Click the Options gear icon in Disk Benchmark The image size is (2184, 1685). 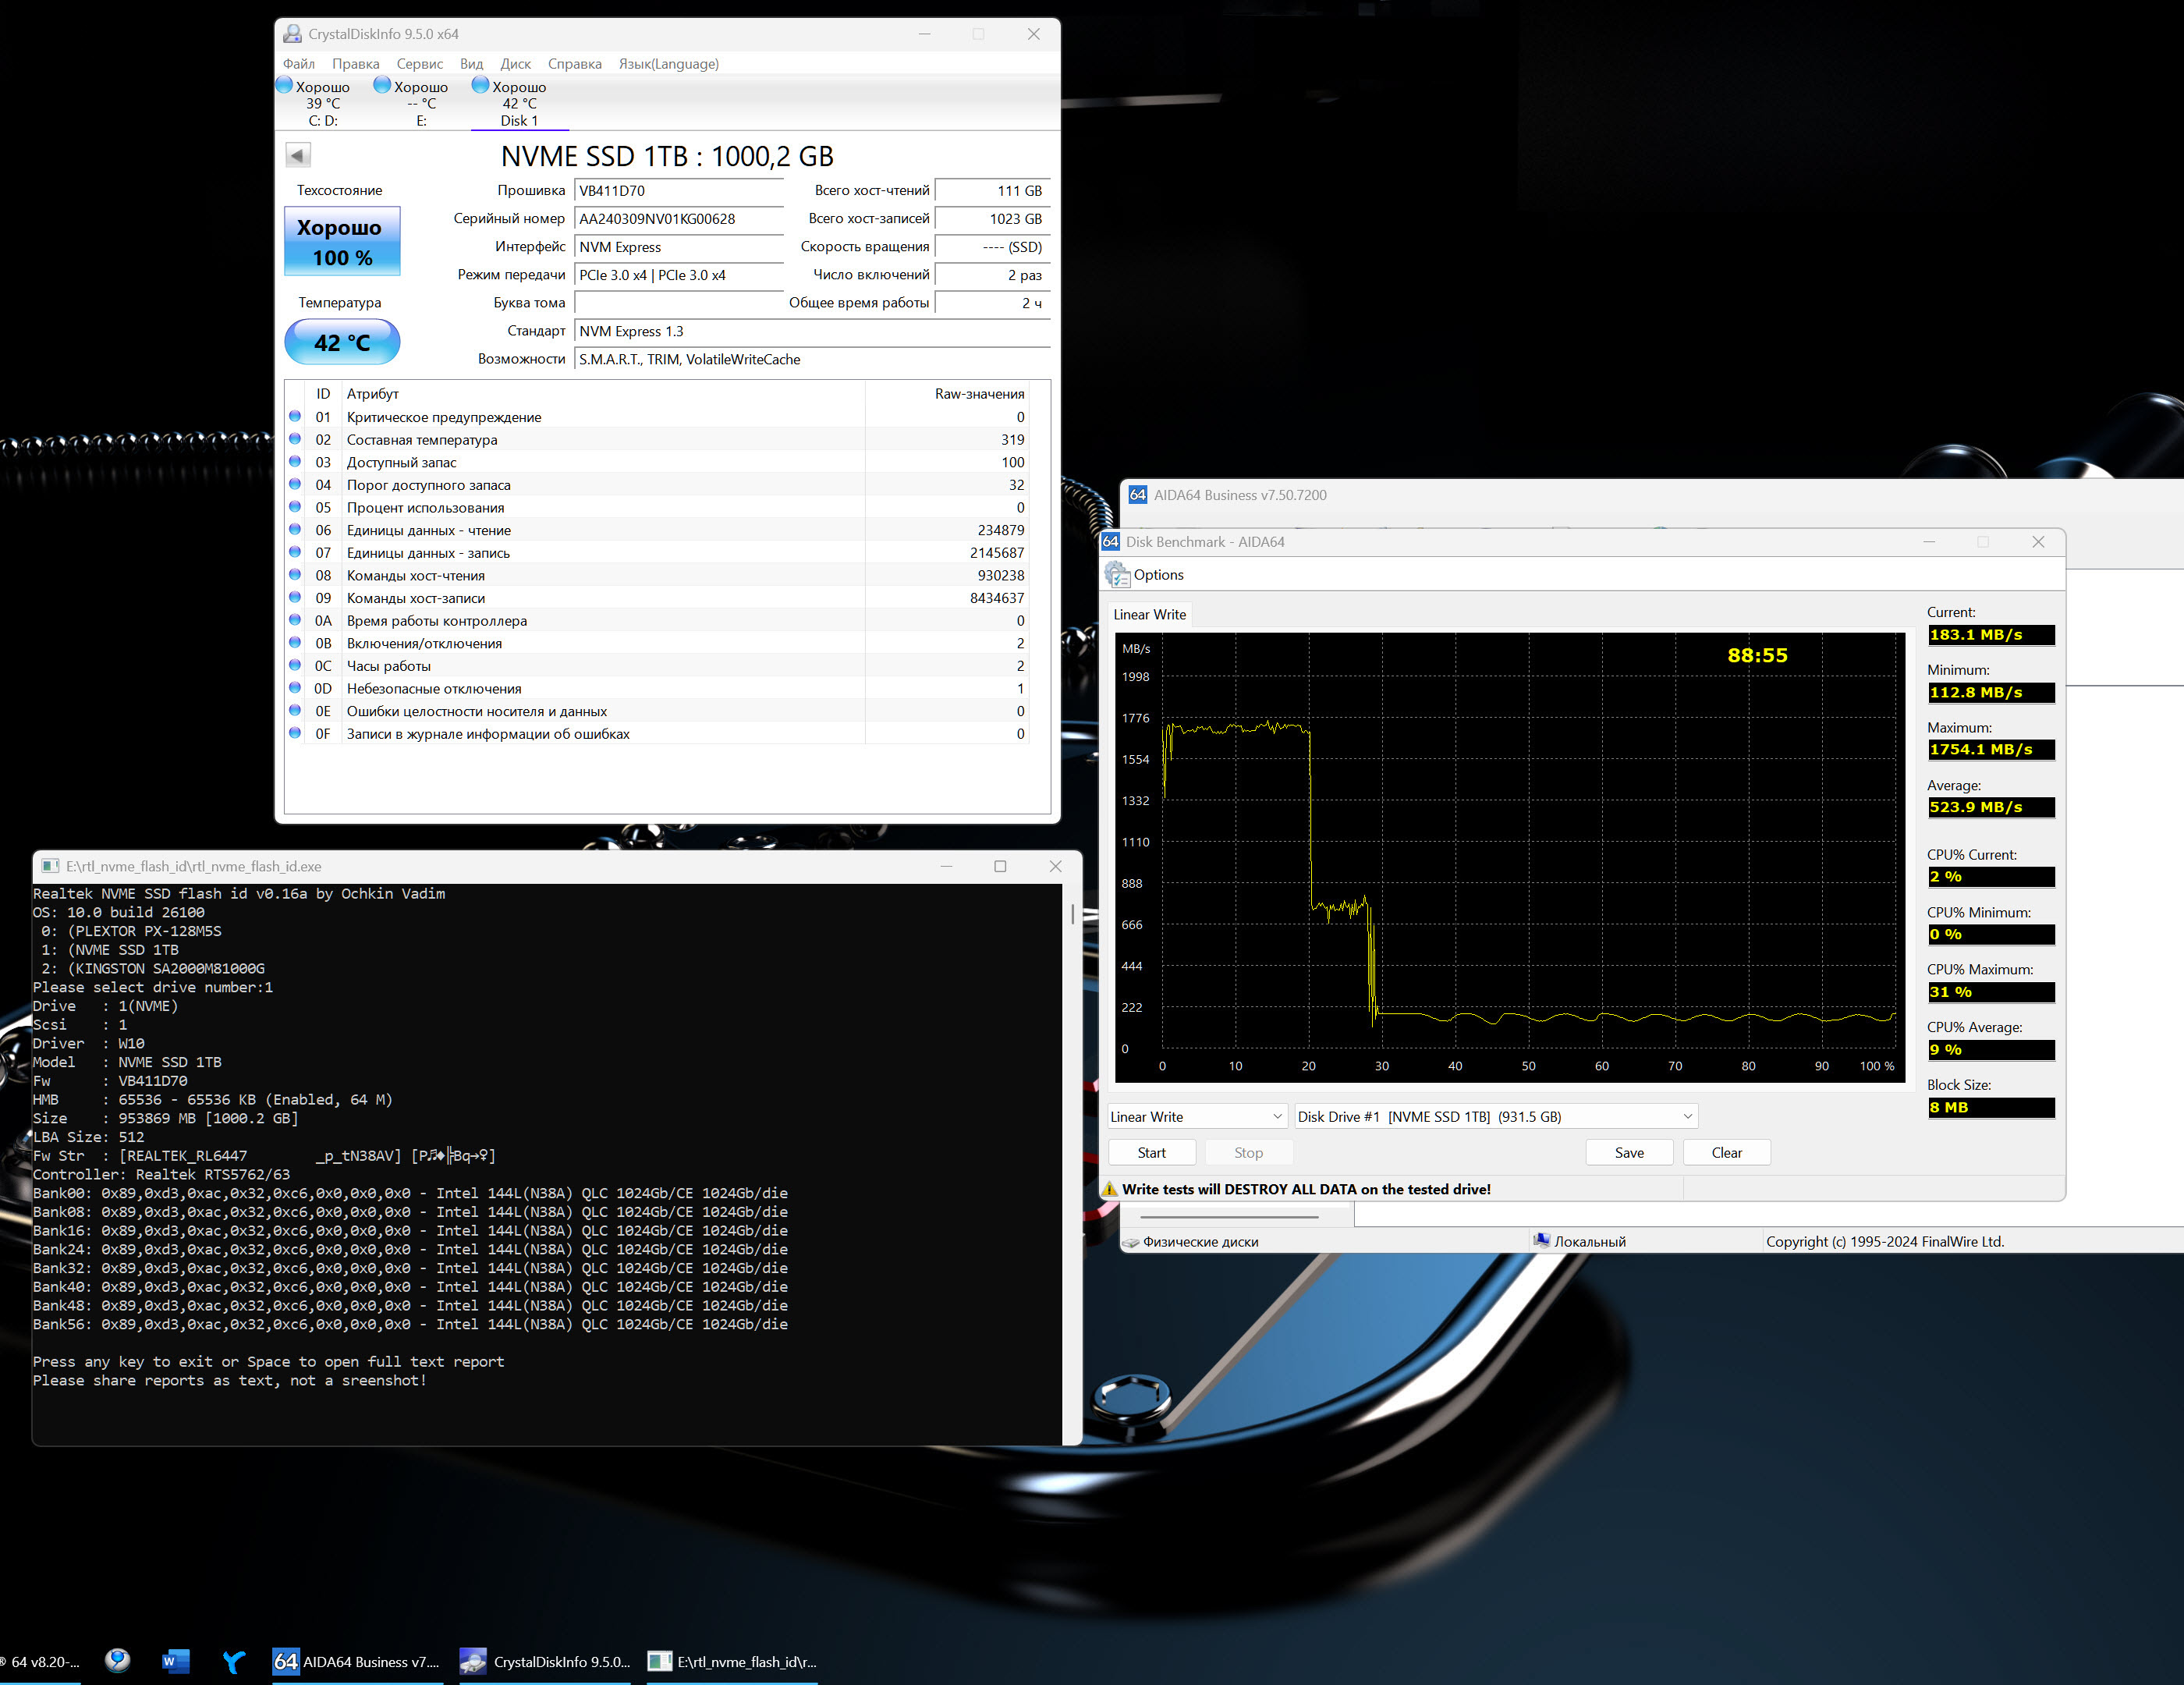click(x=1117, y=575)
